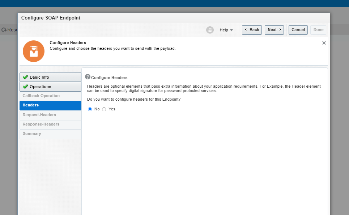Screen dimensions: 349x215
Task: Click the Configure SOAP Endpoint title
Action: [x=51, y=18]
